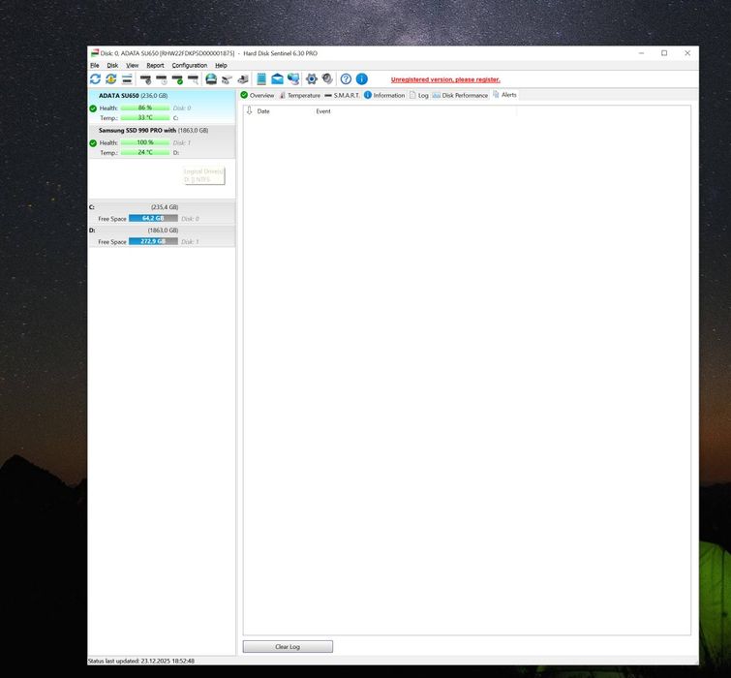Click the blue notepad report icon
The width and height of the screenshot is (731, 678).
pyautogui.click(x=261, y=78)
